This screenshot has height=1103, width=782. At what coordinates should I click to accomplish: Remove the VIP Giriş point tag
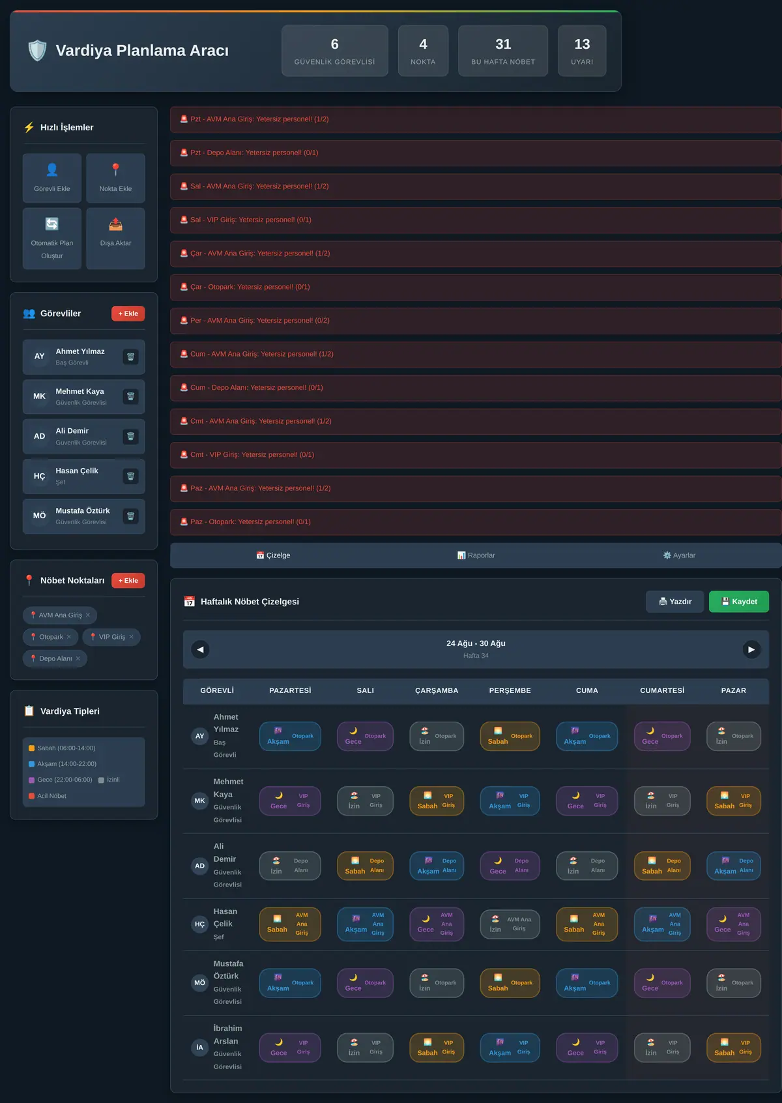(x=131, y=637)
